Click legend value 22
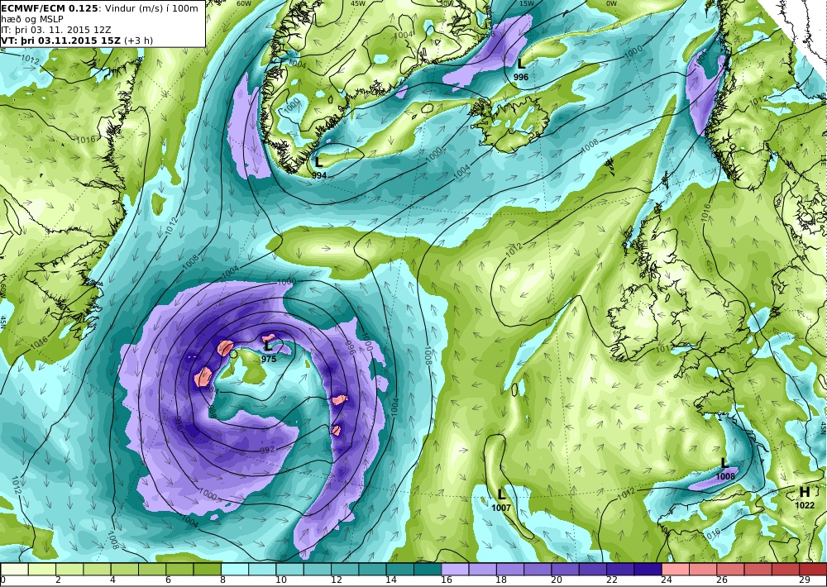This screenshot has height=587, width=827. (612, 580)
